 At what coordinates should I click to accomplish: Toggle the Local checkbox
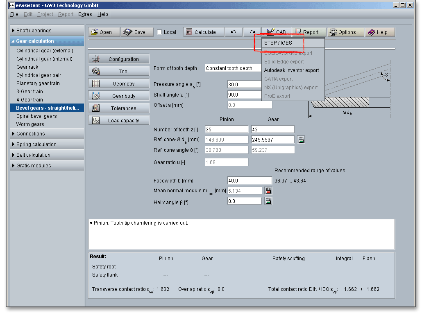[x=160, y=32]
